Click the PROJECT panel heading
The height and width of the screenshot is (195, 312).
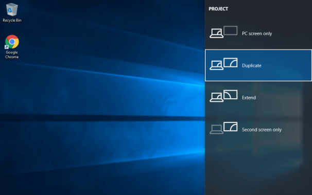(x=218, y=9)
